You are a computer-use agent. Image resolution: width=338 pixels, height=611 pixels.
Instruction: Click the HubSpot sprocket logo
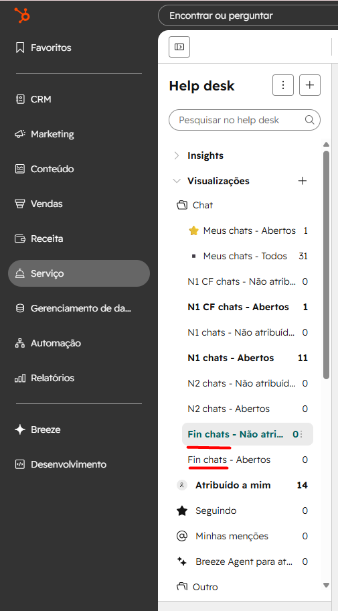(22, 15)
